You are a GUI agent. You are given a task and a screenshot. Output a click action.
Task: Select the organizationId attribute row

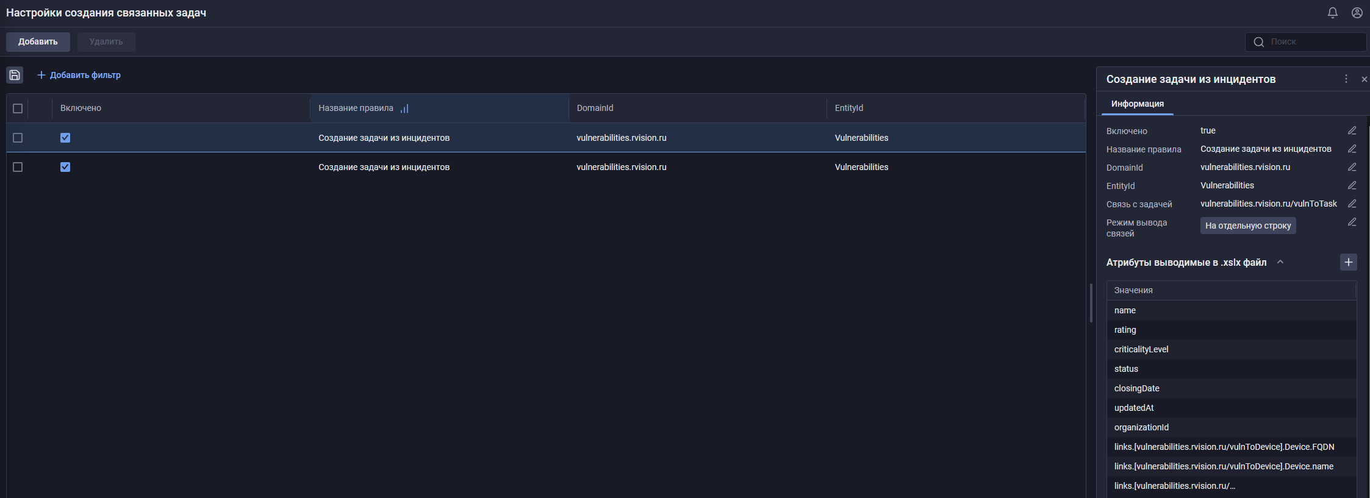[x=1232, y=427]
